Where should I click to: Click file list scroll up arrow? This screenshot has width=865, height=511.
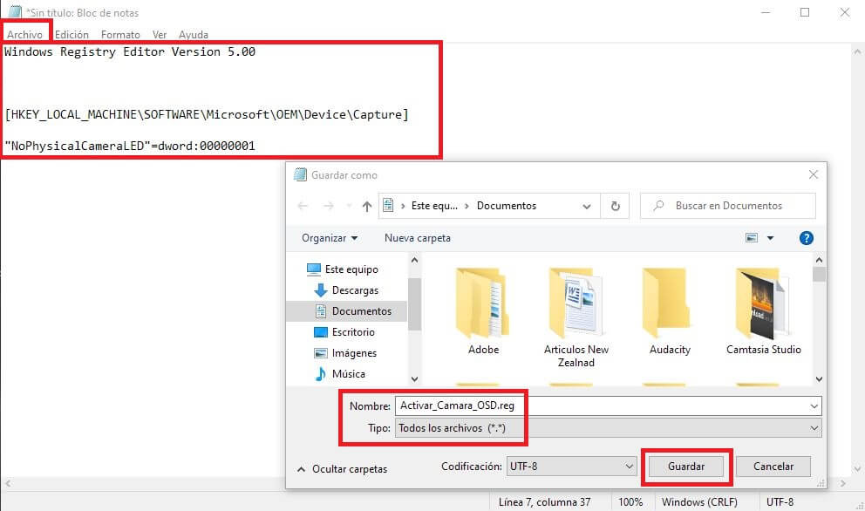[819, 260]
